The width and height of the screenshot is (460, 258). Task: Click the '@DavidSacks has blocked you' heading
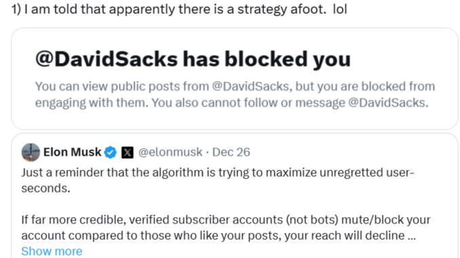tap(193, 60)
